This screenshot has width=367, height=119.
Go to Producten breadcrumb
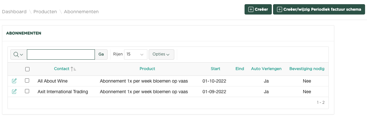click(x=45, y=12)
